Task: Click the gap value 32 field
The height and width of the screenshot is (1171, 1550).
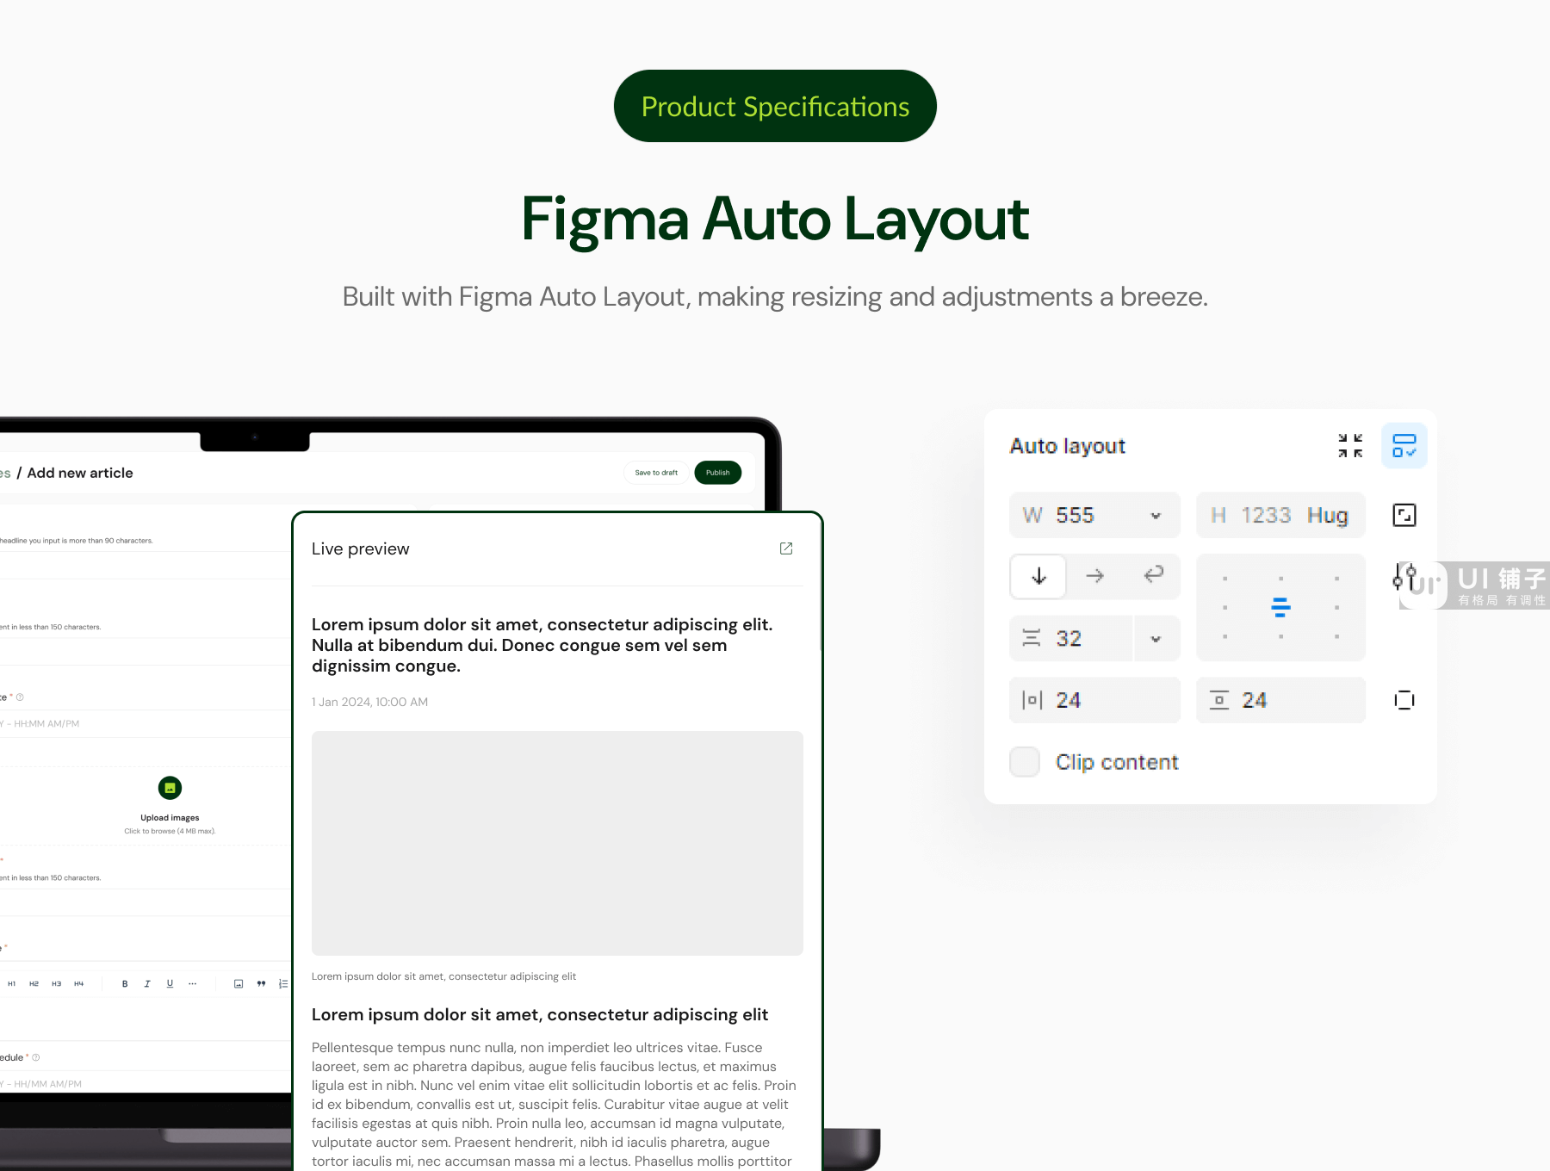Action: point(1071,639)
